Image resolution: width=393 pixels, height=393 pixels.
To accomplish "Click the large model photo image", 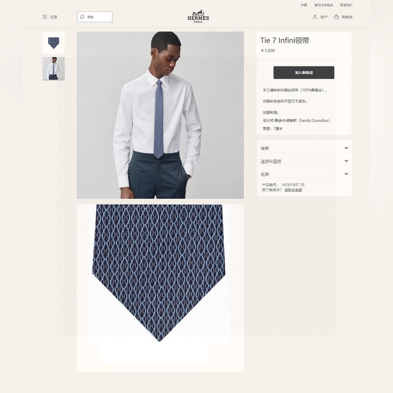I will (x=160, y=115).
